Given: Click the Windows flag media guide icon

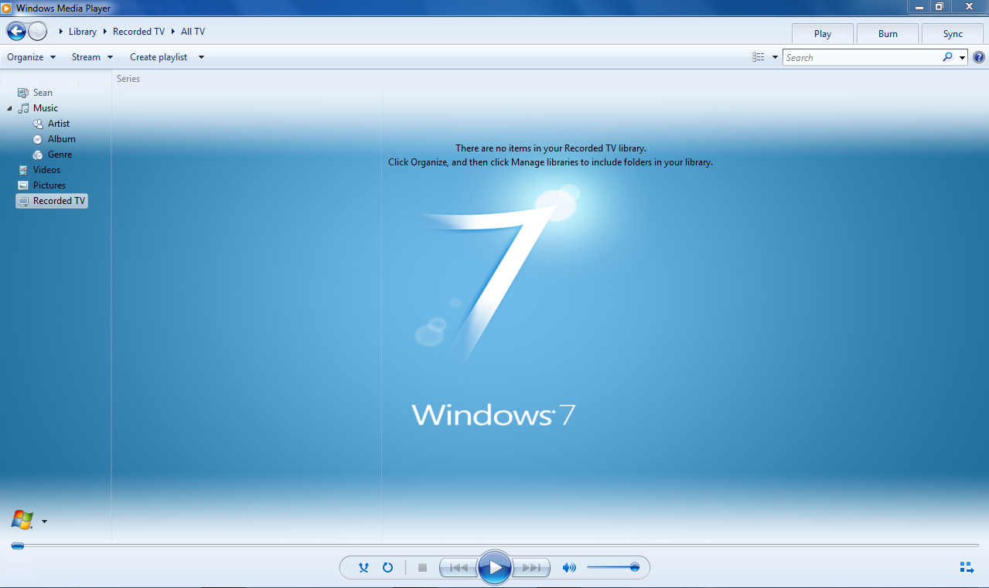Looking at the screenshot, I should point(22,520).
